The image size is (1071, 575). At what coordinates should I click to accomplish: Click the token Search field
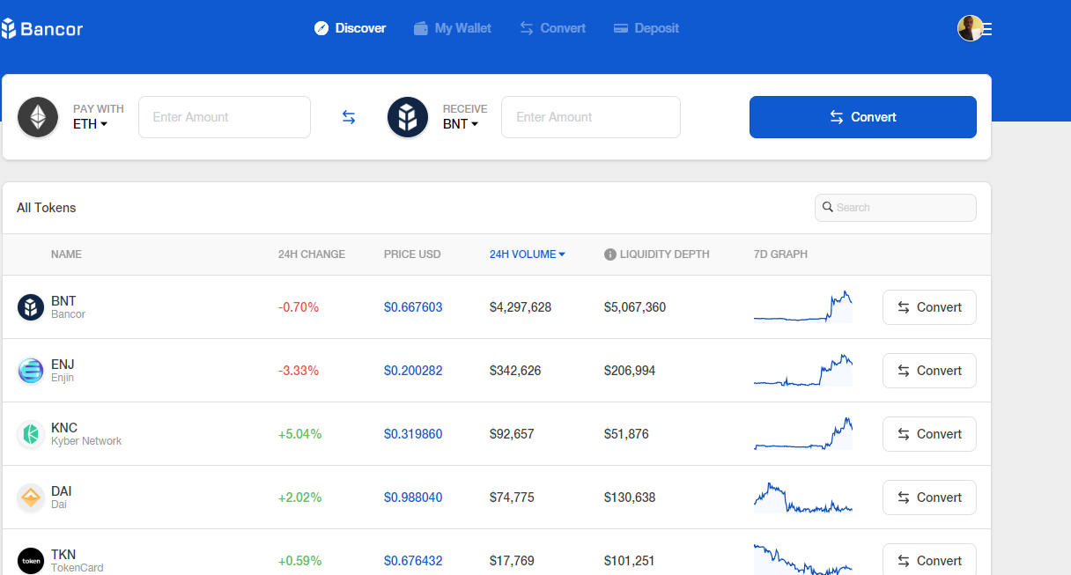(x=896, y=208)
